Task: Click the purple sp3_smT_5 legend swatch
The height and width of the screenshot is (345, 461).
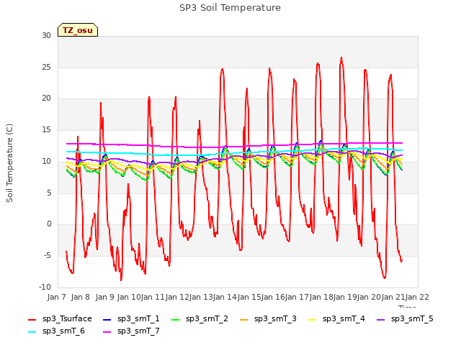Action: click(x=381, y=319)
